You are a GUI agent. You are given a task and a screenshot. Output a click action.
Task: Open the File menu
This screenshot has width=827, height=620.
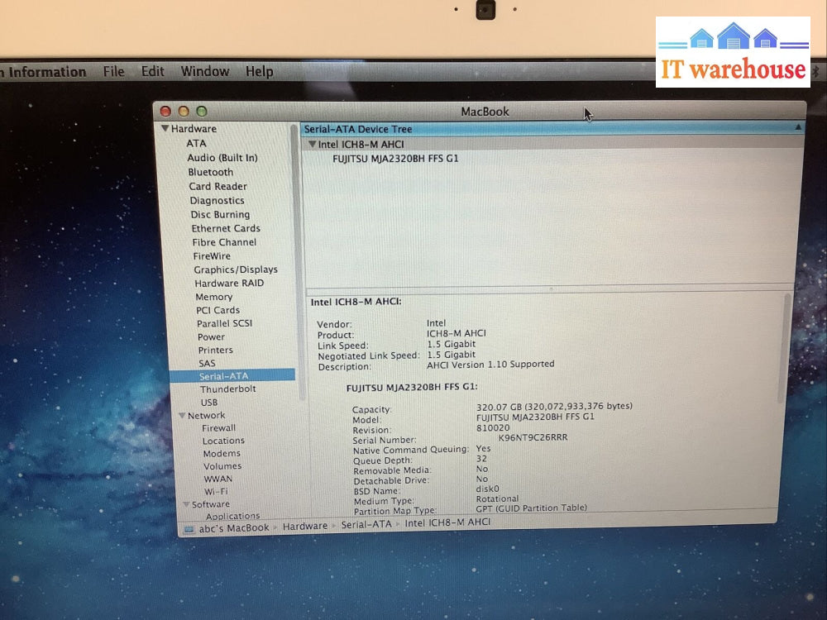click(x=113, y=72)
